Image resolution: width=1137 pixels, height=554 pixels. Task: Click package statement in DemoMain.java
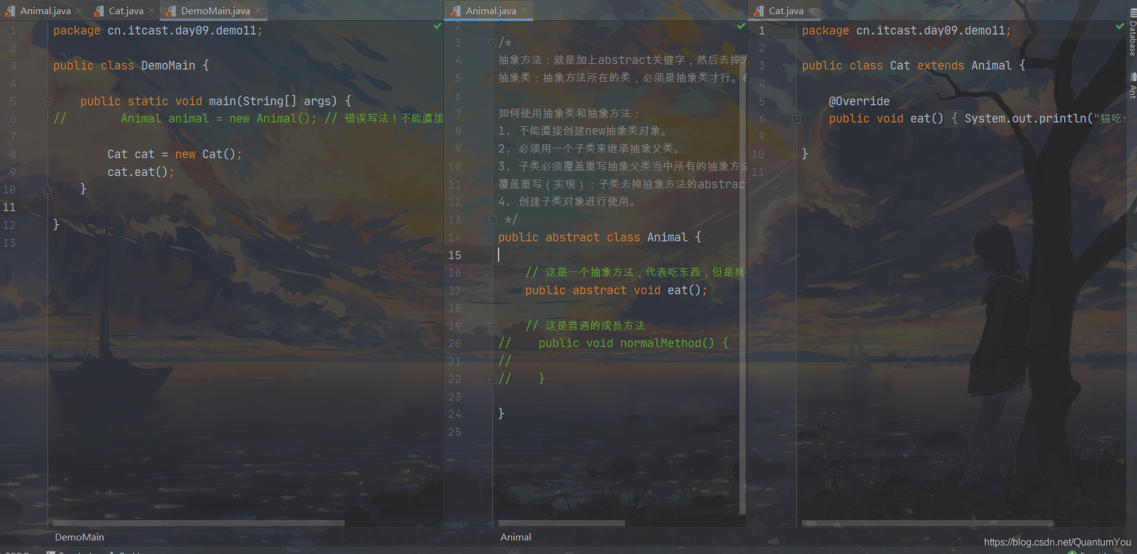(158, 31)
